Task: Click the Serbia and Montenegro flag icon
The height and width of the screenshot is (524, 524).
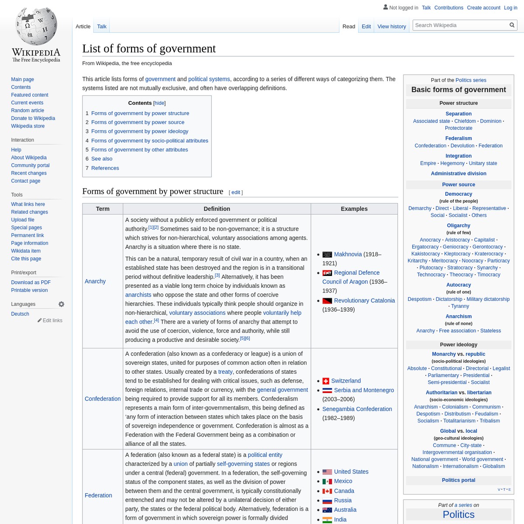Action: tap(327, 390)
